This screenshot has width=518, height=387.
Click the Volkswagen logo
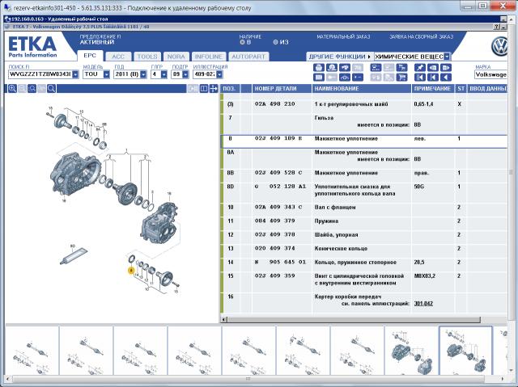point(499,47)
